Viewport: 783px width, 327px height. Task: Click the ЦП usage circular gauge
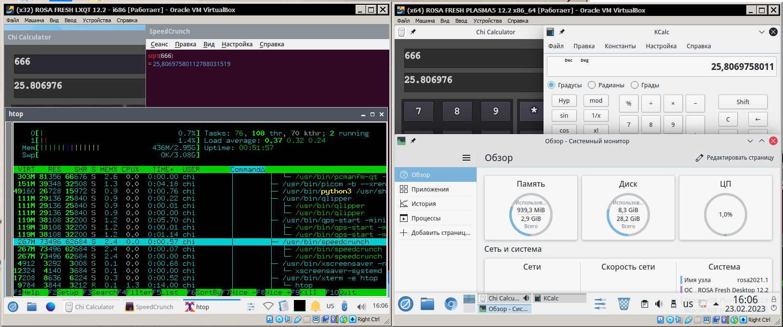click(x=725, y=215)
